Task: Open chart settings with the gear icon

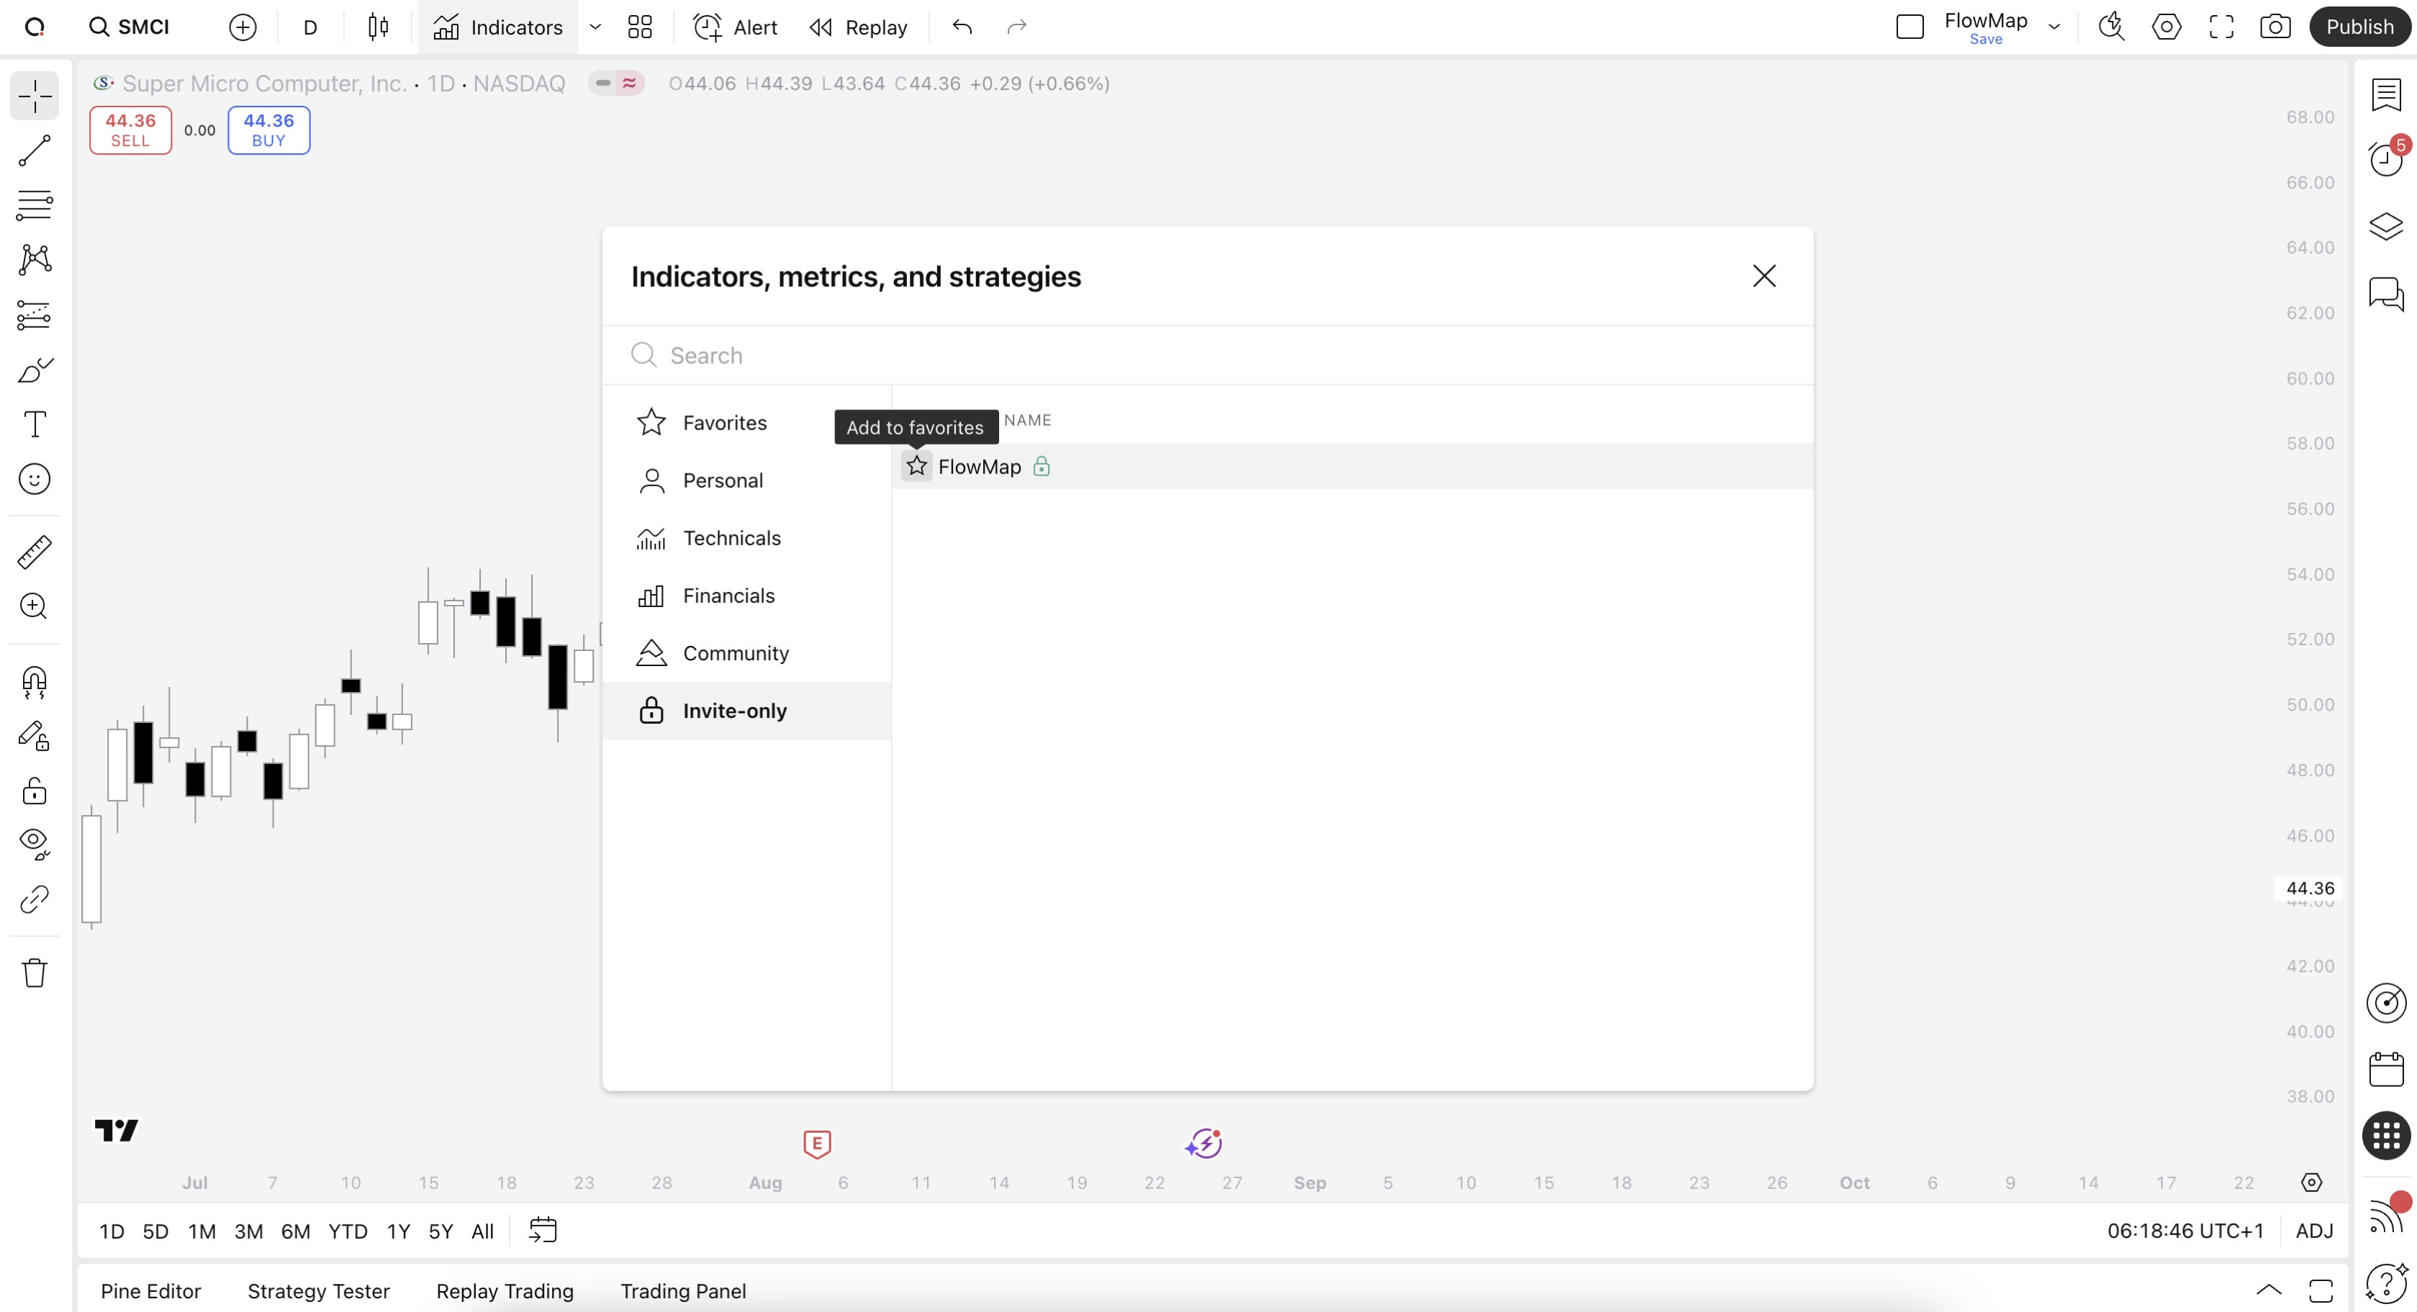Action: [2167, 27]
